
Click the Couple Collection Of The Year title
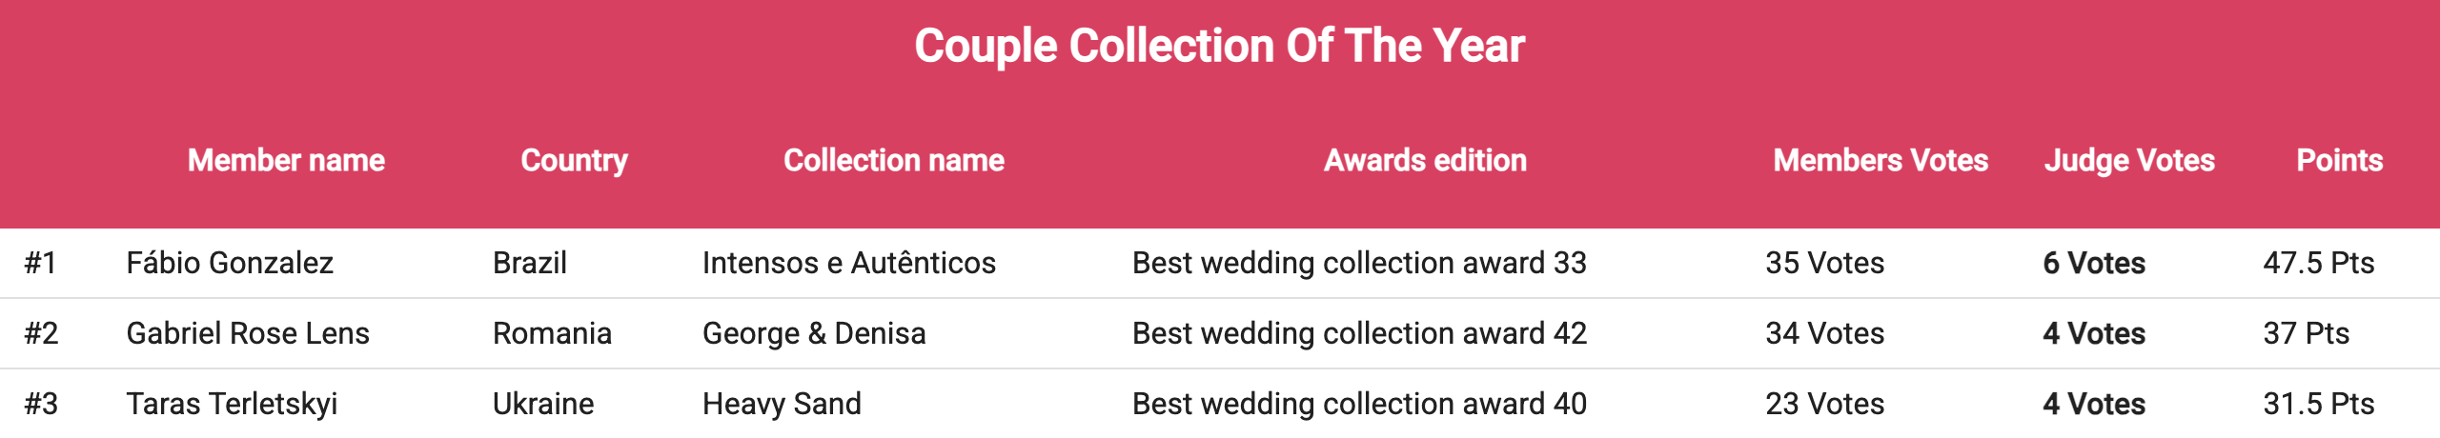[1219, 46]
